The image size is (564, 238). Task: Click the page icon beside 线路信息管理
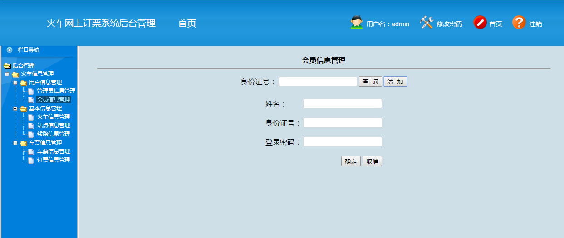[x=31, y=134]
